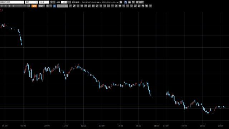
Task: Increase bar count with up stepper
Action: tap(70, 2)
